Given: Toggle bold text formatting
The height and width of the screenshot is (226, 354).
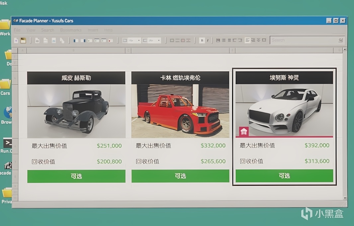Looking at the screenshot, I should (202, 40).
